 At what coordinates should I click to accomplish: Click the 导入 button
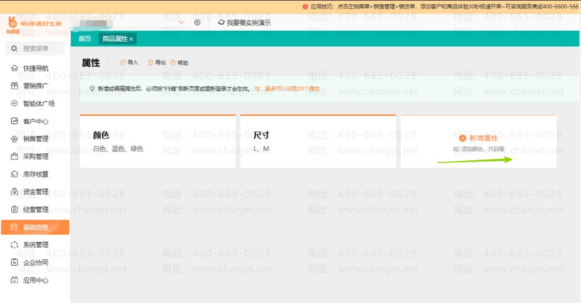pos(129,62)
